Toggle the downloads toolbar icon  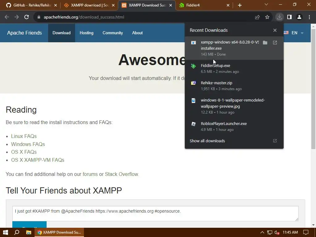point(280,17)
